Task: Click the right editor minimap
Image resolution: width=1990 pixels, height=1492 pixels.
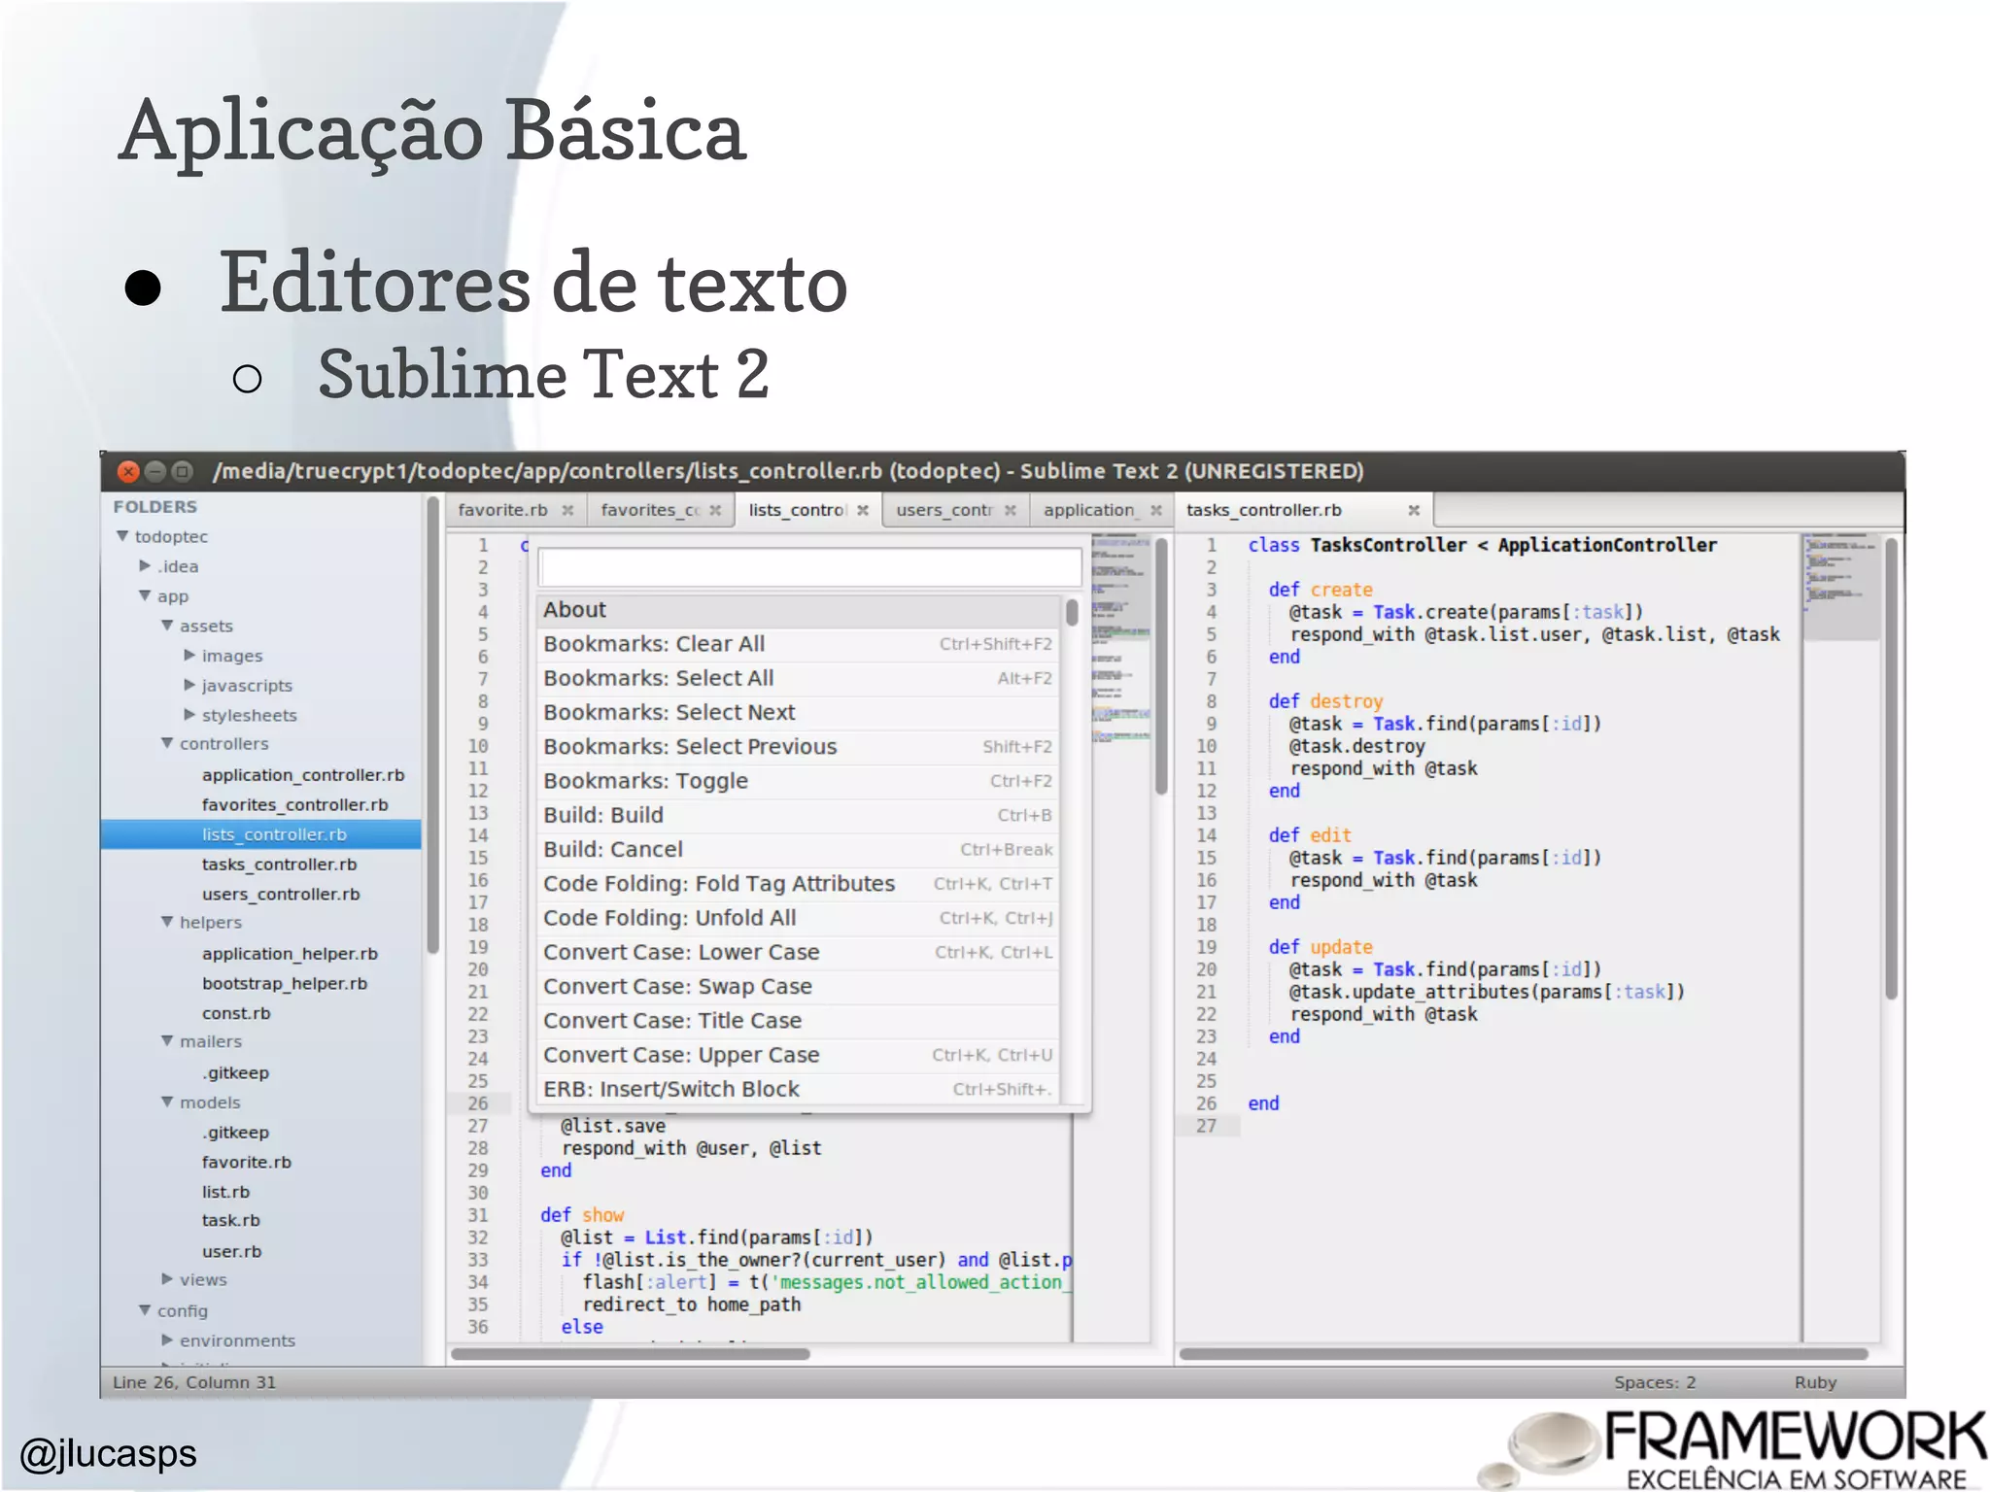Action: click(x=1839, y=586)
